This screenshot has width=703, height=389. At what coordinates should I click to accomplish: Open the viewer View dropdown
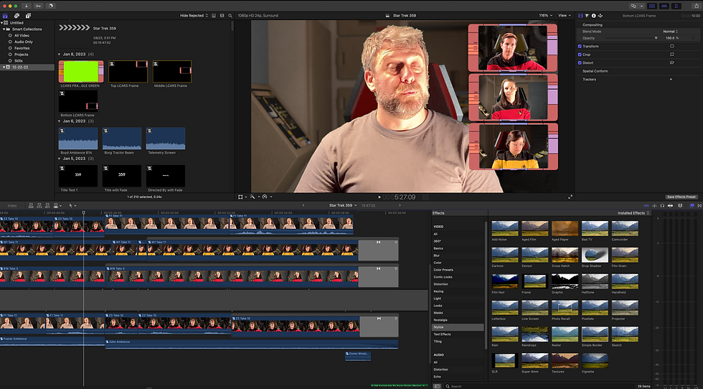[x=564, y=15]
